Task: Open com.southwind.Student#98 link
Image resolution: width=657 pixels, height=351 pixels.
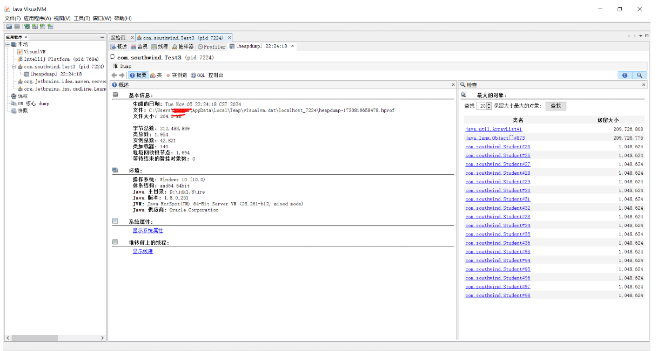Action: coord(498,295)
